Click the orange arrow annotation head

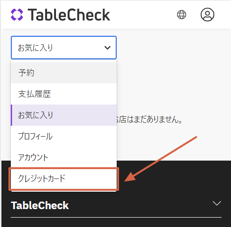[x=130, y=177]
